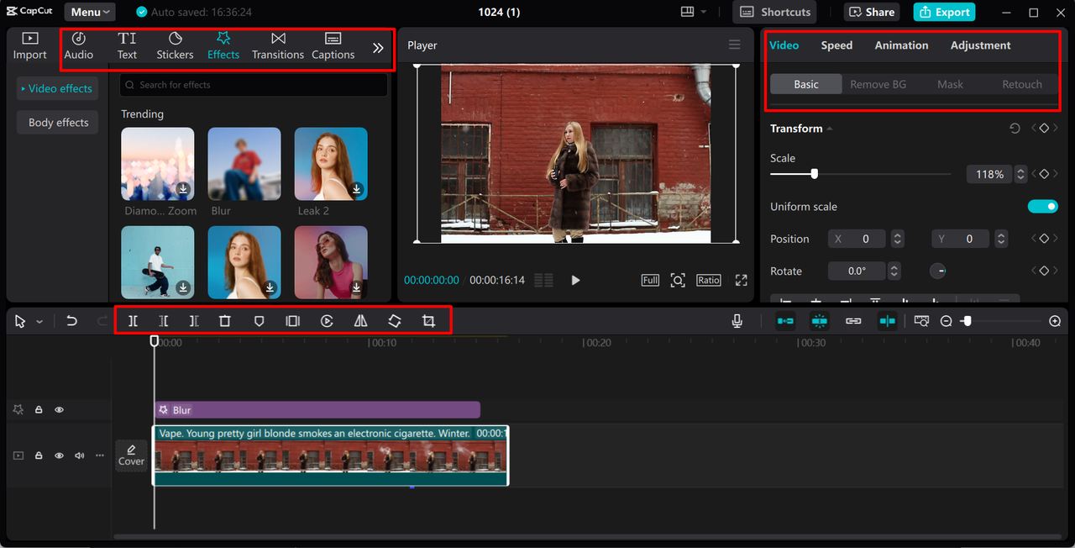Click the Search for effects field

tap(254, 85)
